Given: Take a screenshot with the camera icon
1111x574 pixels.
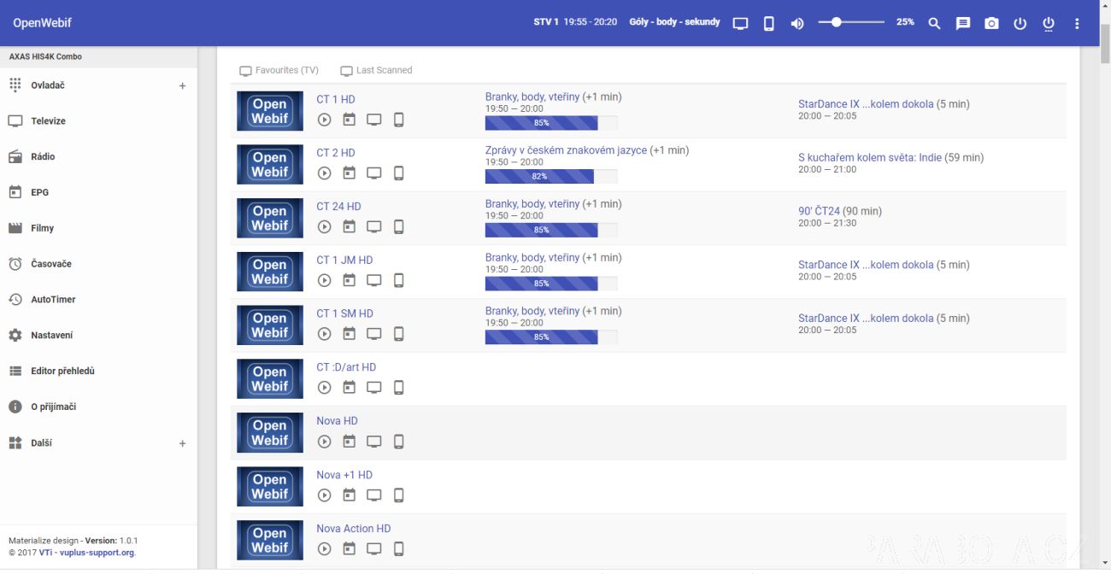Looking at the screenshot, I should pyautogui.click(x=991, y=24).
